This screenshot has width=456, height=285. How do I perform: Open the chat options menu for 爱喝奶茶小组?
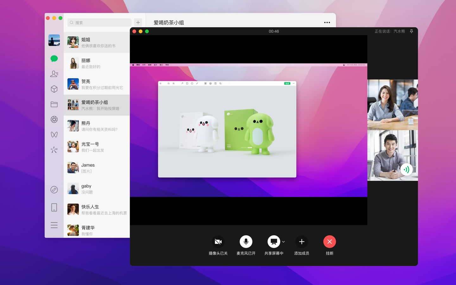pyautogui.click(x=327, y=22)
